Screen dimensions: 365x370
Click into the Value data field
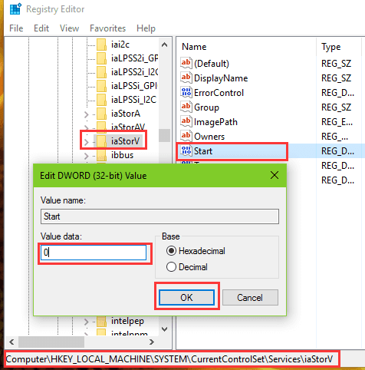(x=94, y=253)
